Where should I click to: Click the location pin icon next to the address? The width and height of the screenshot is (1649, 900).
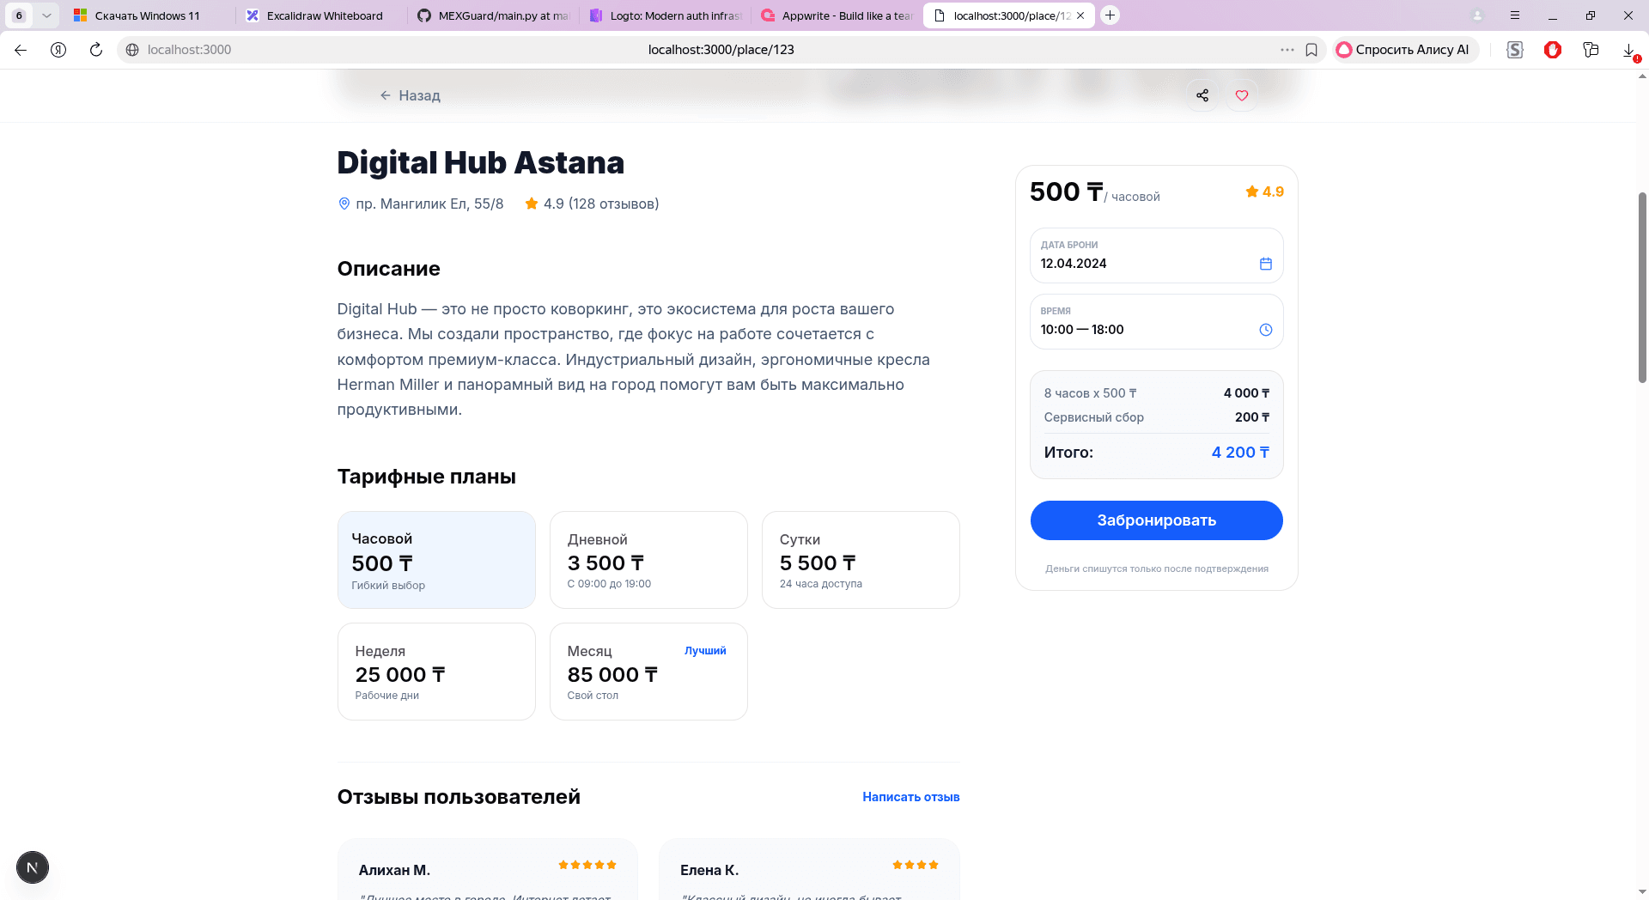click(x=344, y=204)
